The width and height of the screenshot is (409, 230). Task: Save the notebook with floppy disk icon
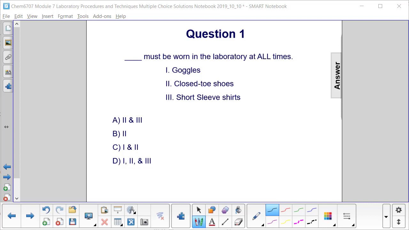pyautogui.click(x=73, y=222)
